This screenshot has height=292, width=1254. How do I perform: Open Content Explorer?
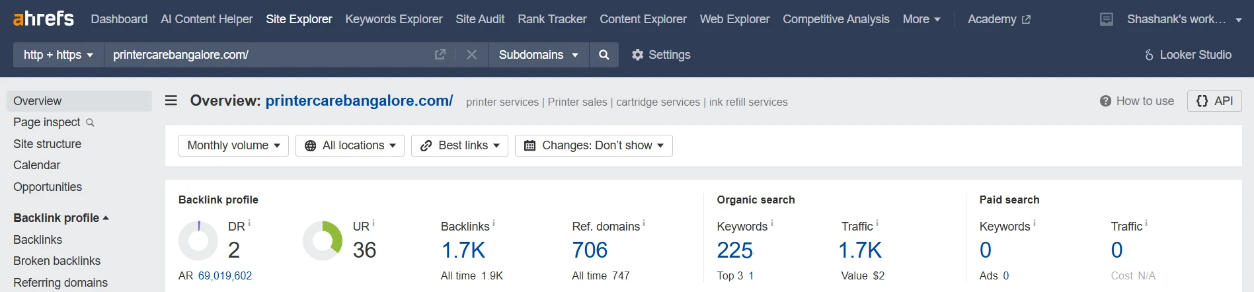point(643,19)
